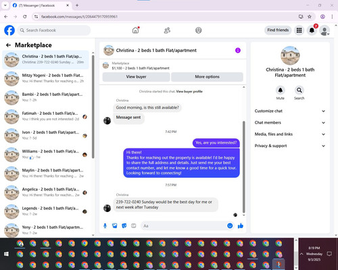Screen dimensions: 338x270
Task: Go back from Marketplace chats list
Action: (x=8, y=45)
